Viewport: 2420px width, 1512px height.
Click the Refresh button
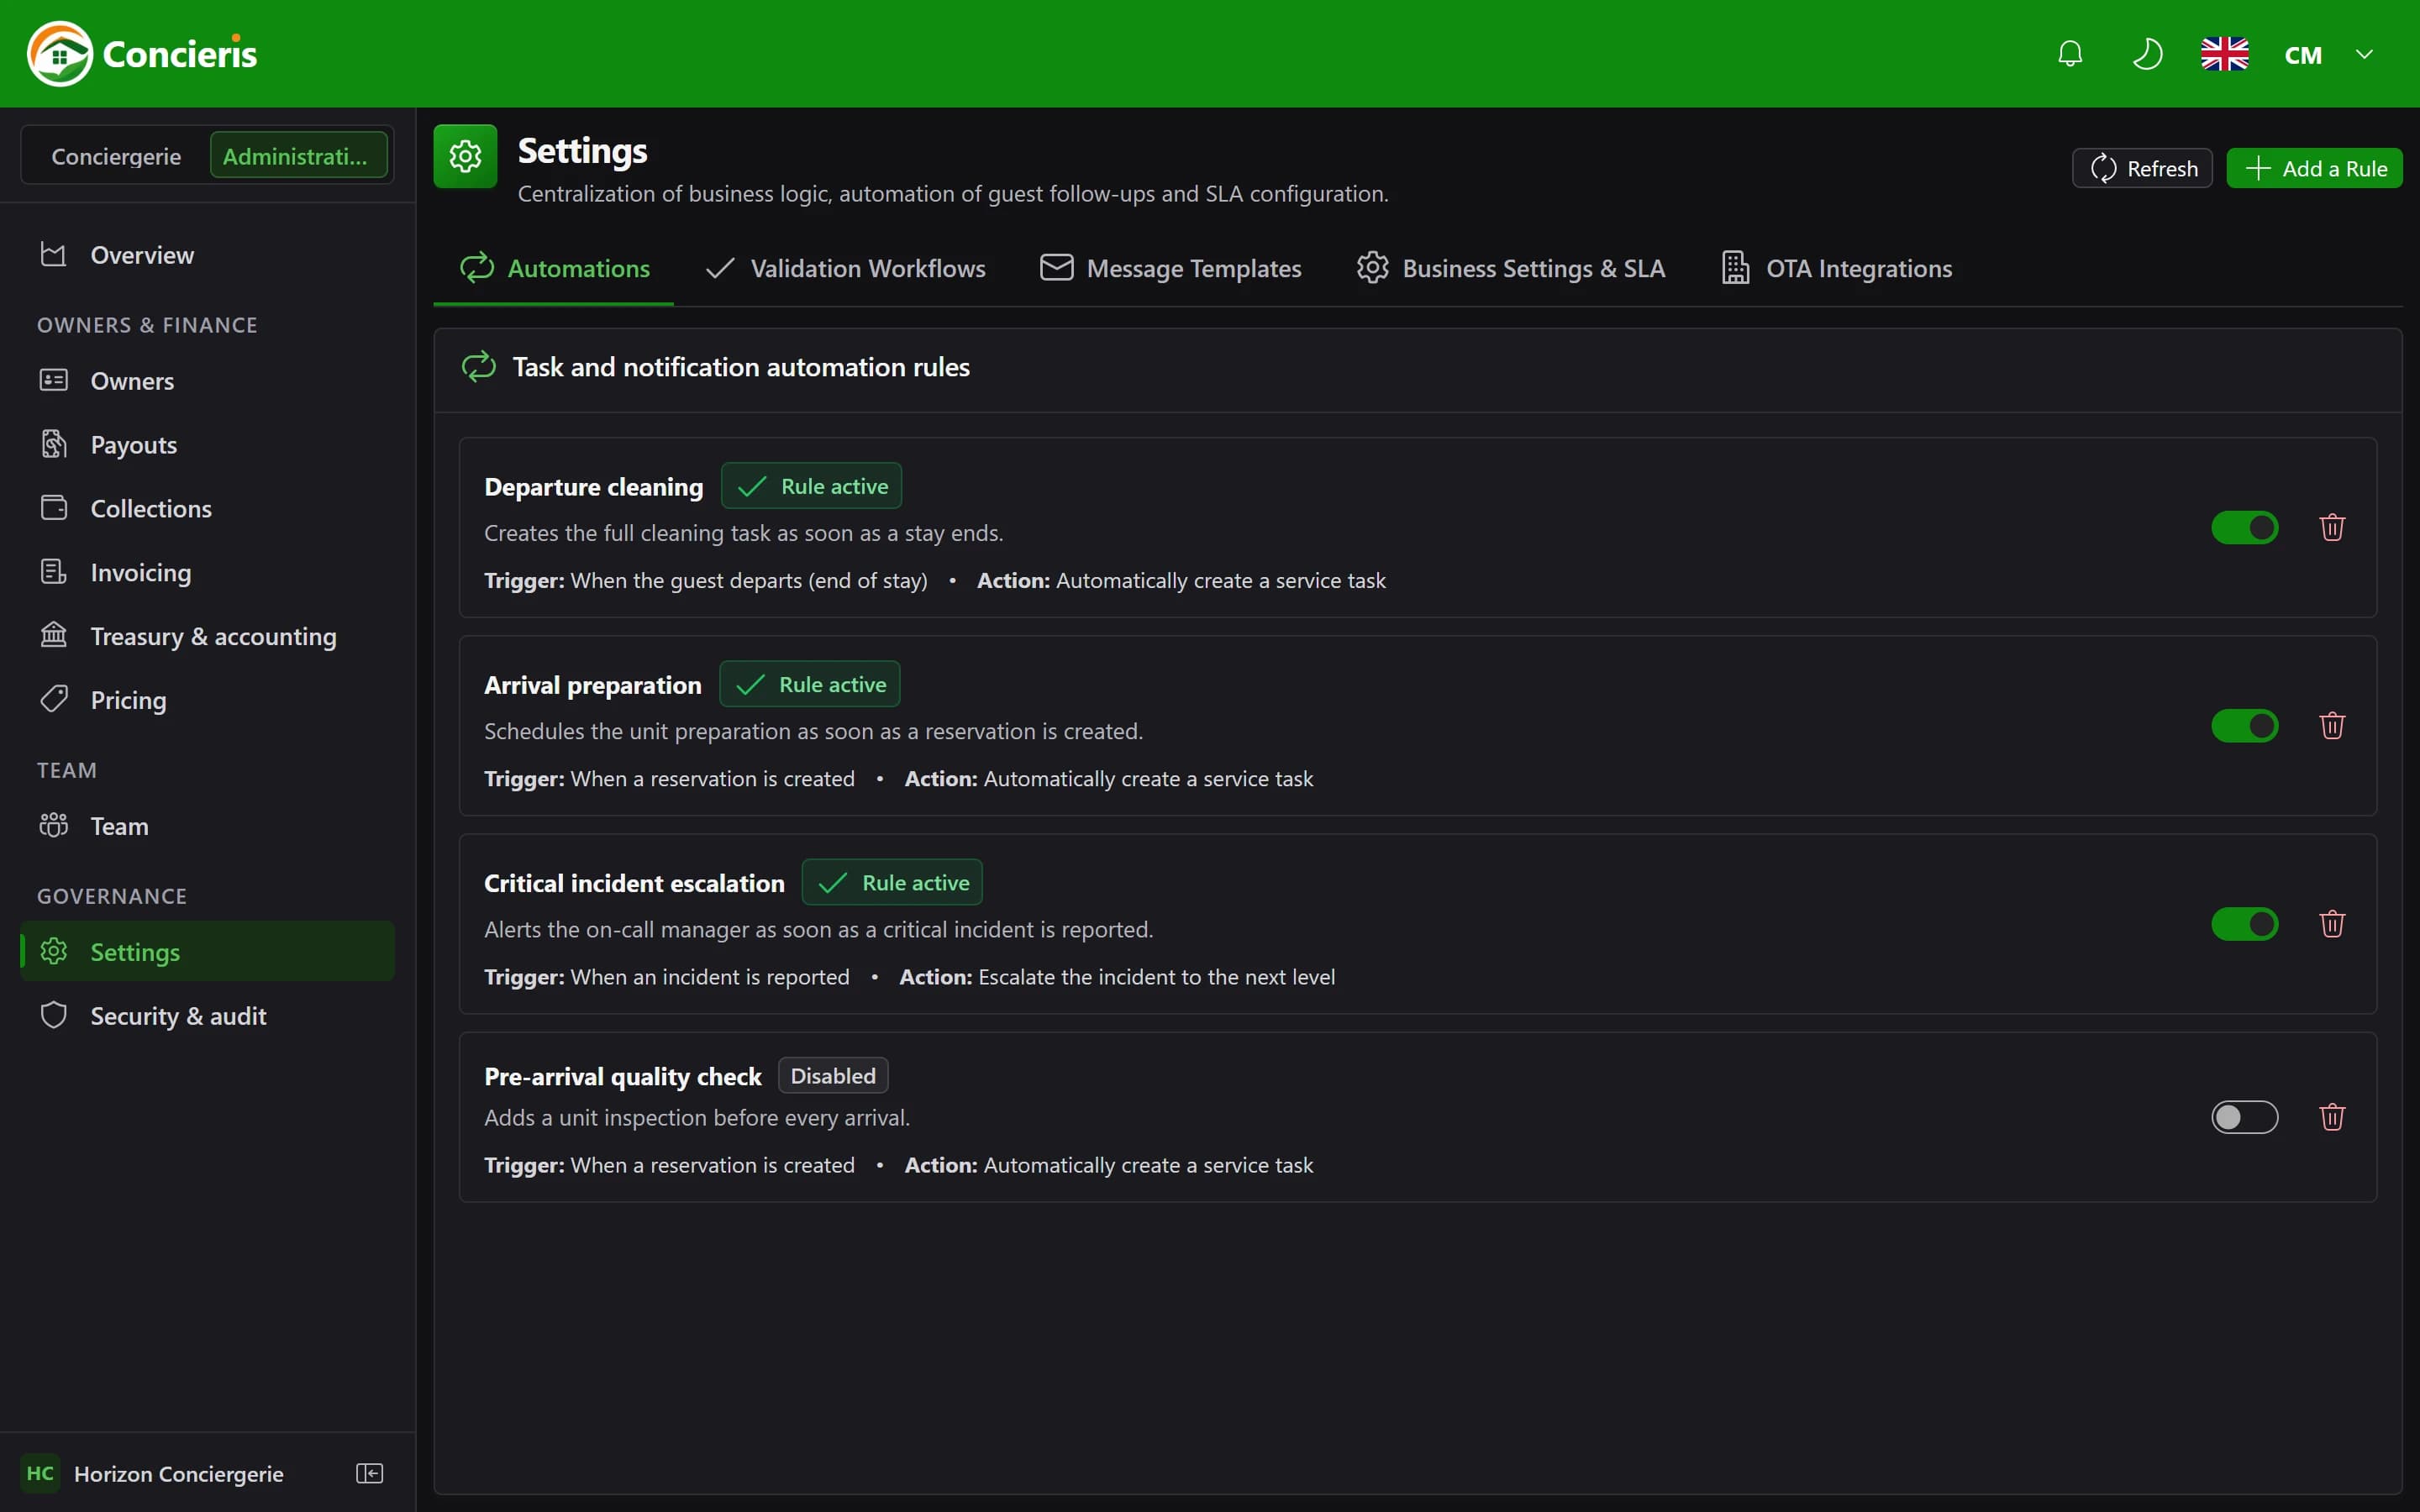[x=2142, y=168]
